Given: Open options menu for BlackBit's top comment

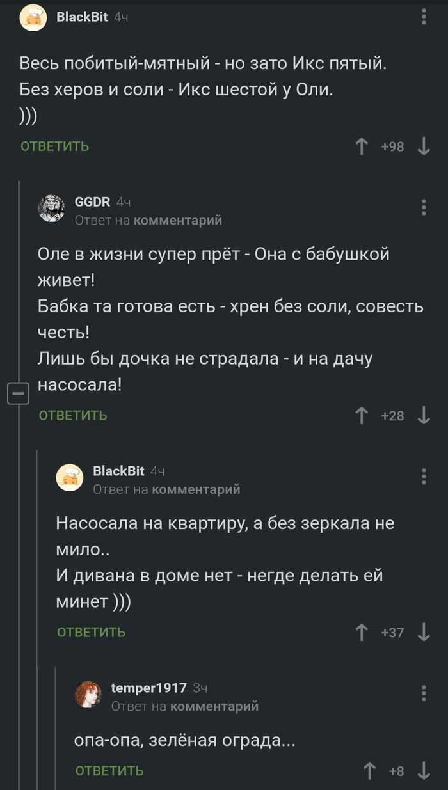Looking at the screenshot, I should click(x=424, y=17).
